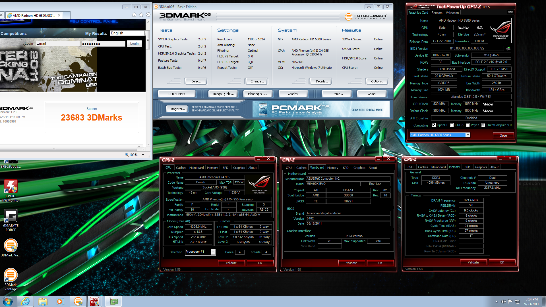Open About tab in first CPU-Z window
546x307 pixels.
pyautogui.click(x=252, y=168)
